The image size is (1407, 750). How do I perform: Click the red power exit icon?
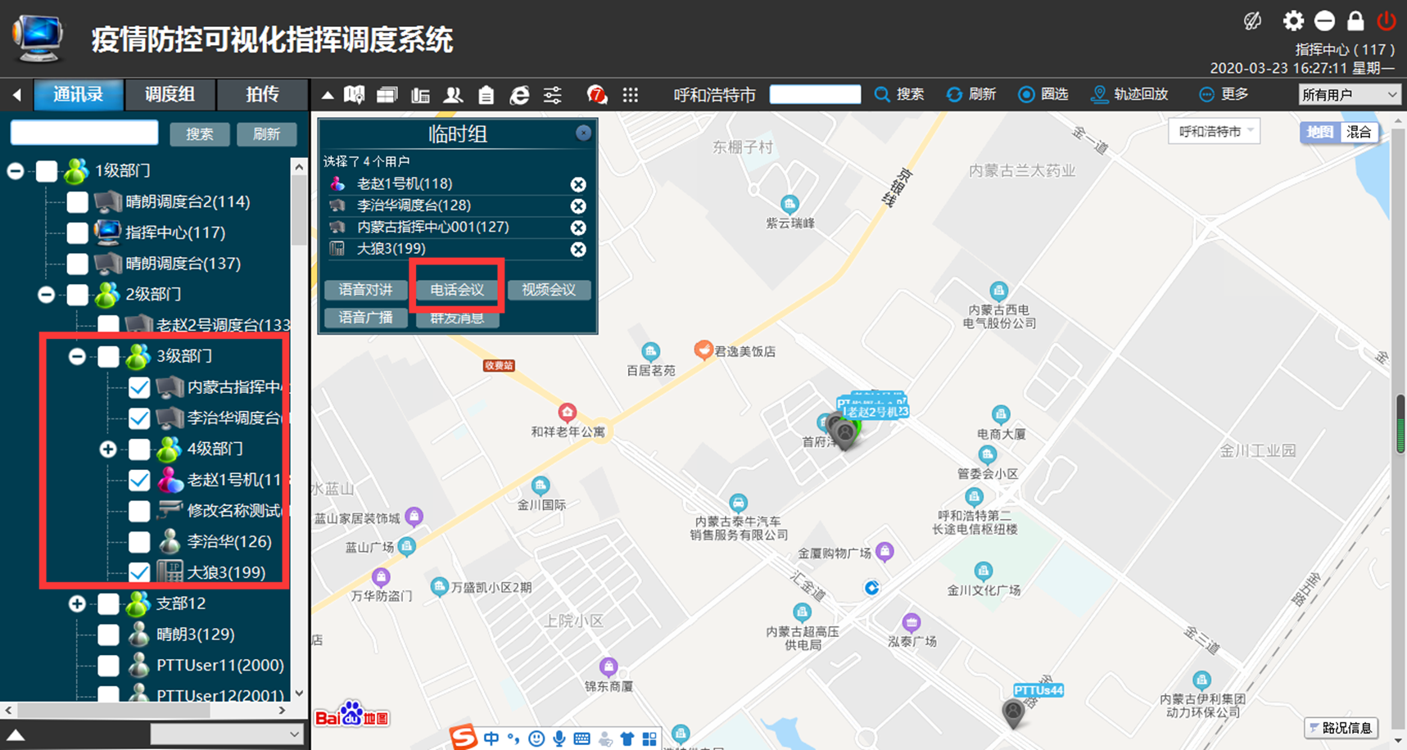pos(1387,20)
